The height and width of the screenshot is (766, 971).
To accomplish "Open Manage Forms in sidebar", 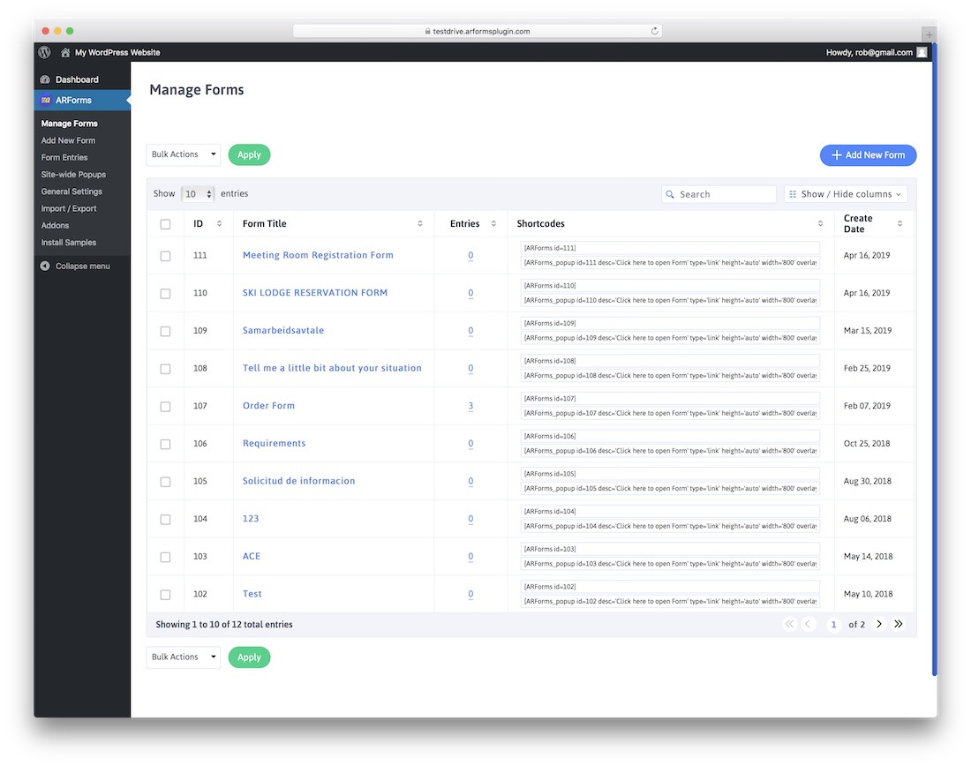I will 70,124.
